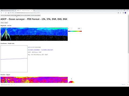Click the first data file button
129x96 pixels.
pos(6,15)
